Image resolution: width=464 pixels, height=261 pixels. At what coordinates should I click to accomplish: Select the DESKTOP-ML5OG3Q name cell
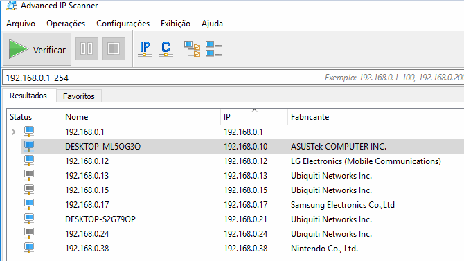[x=103, y=147]
